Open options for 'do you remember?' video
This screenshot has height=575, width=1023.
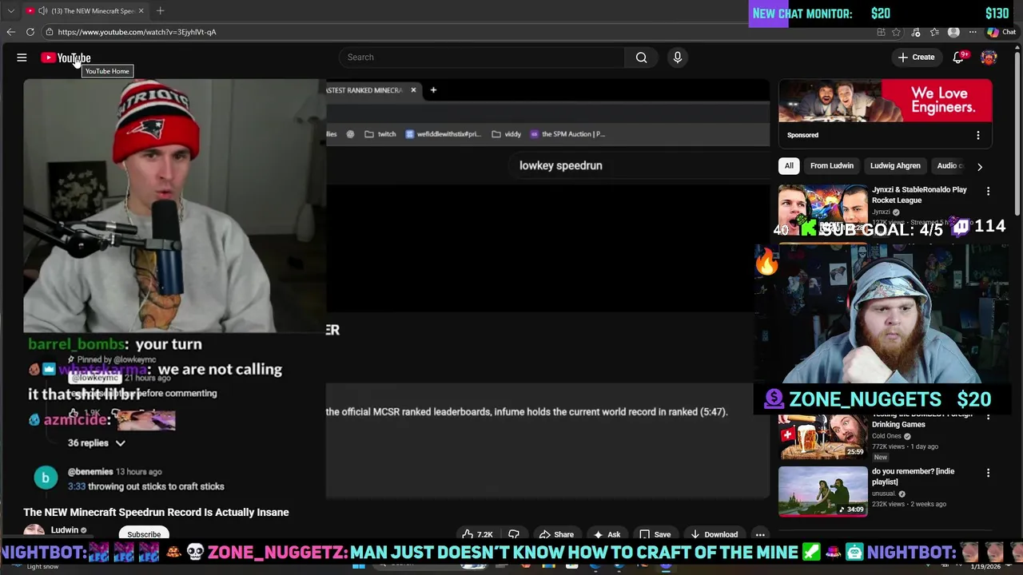[x=988, y=474]
